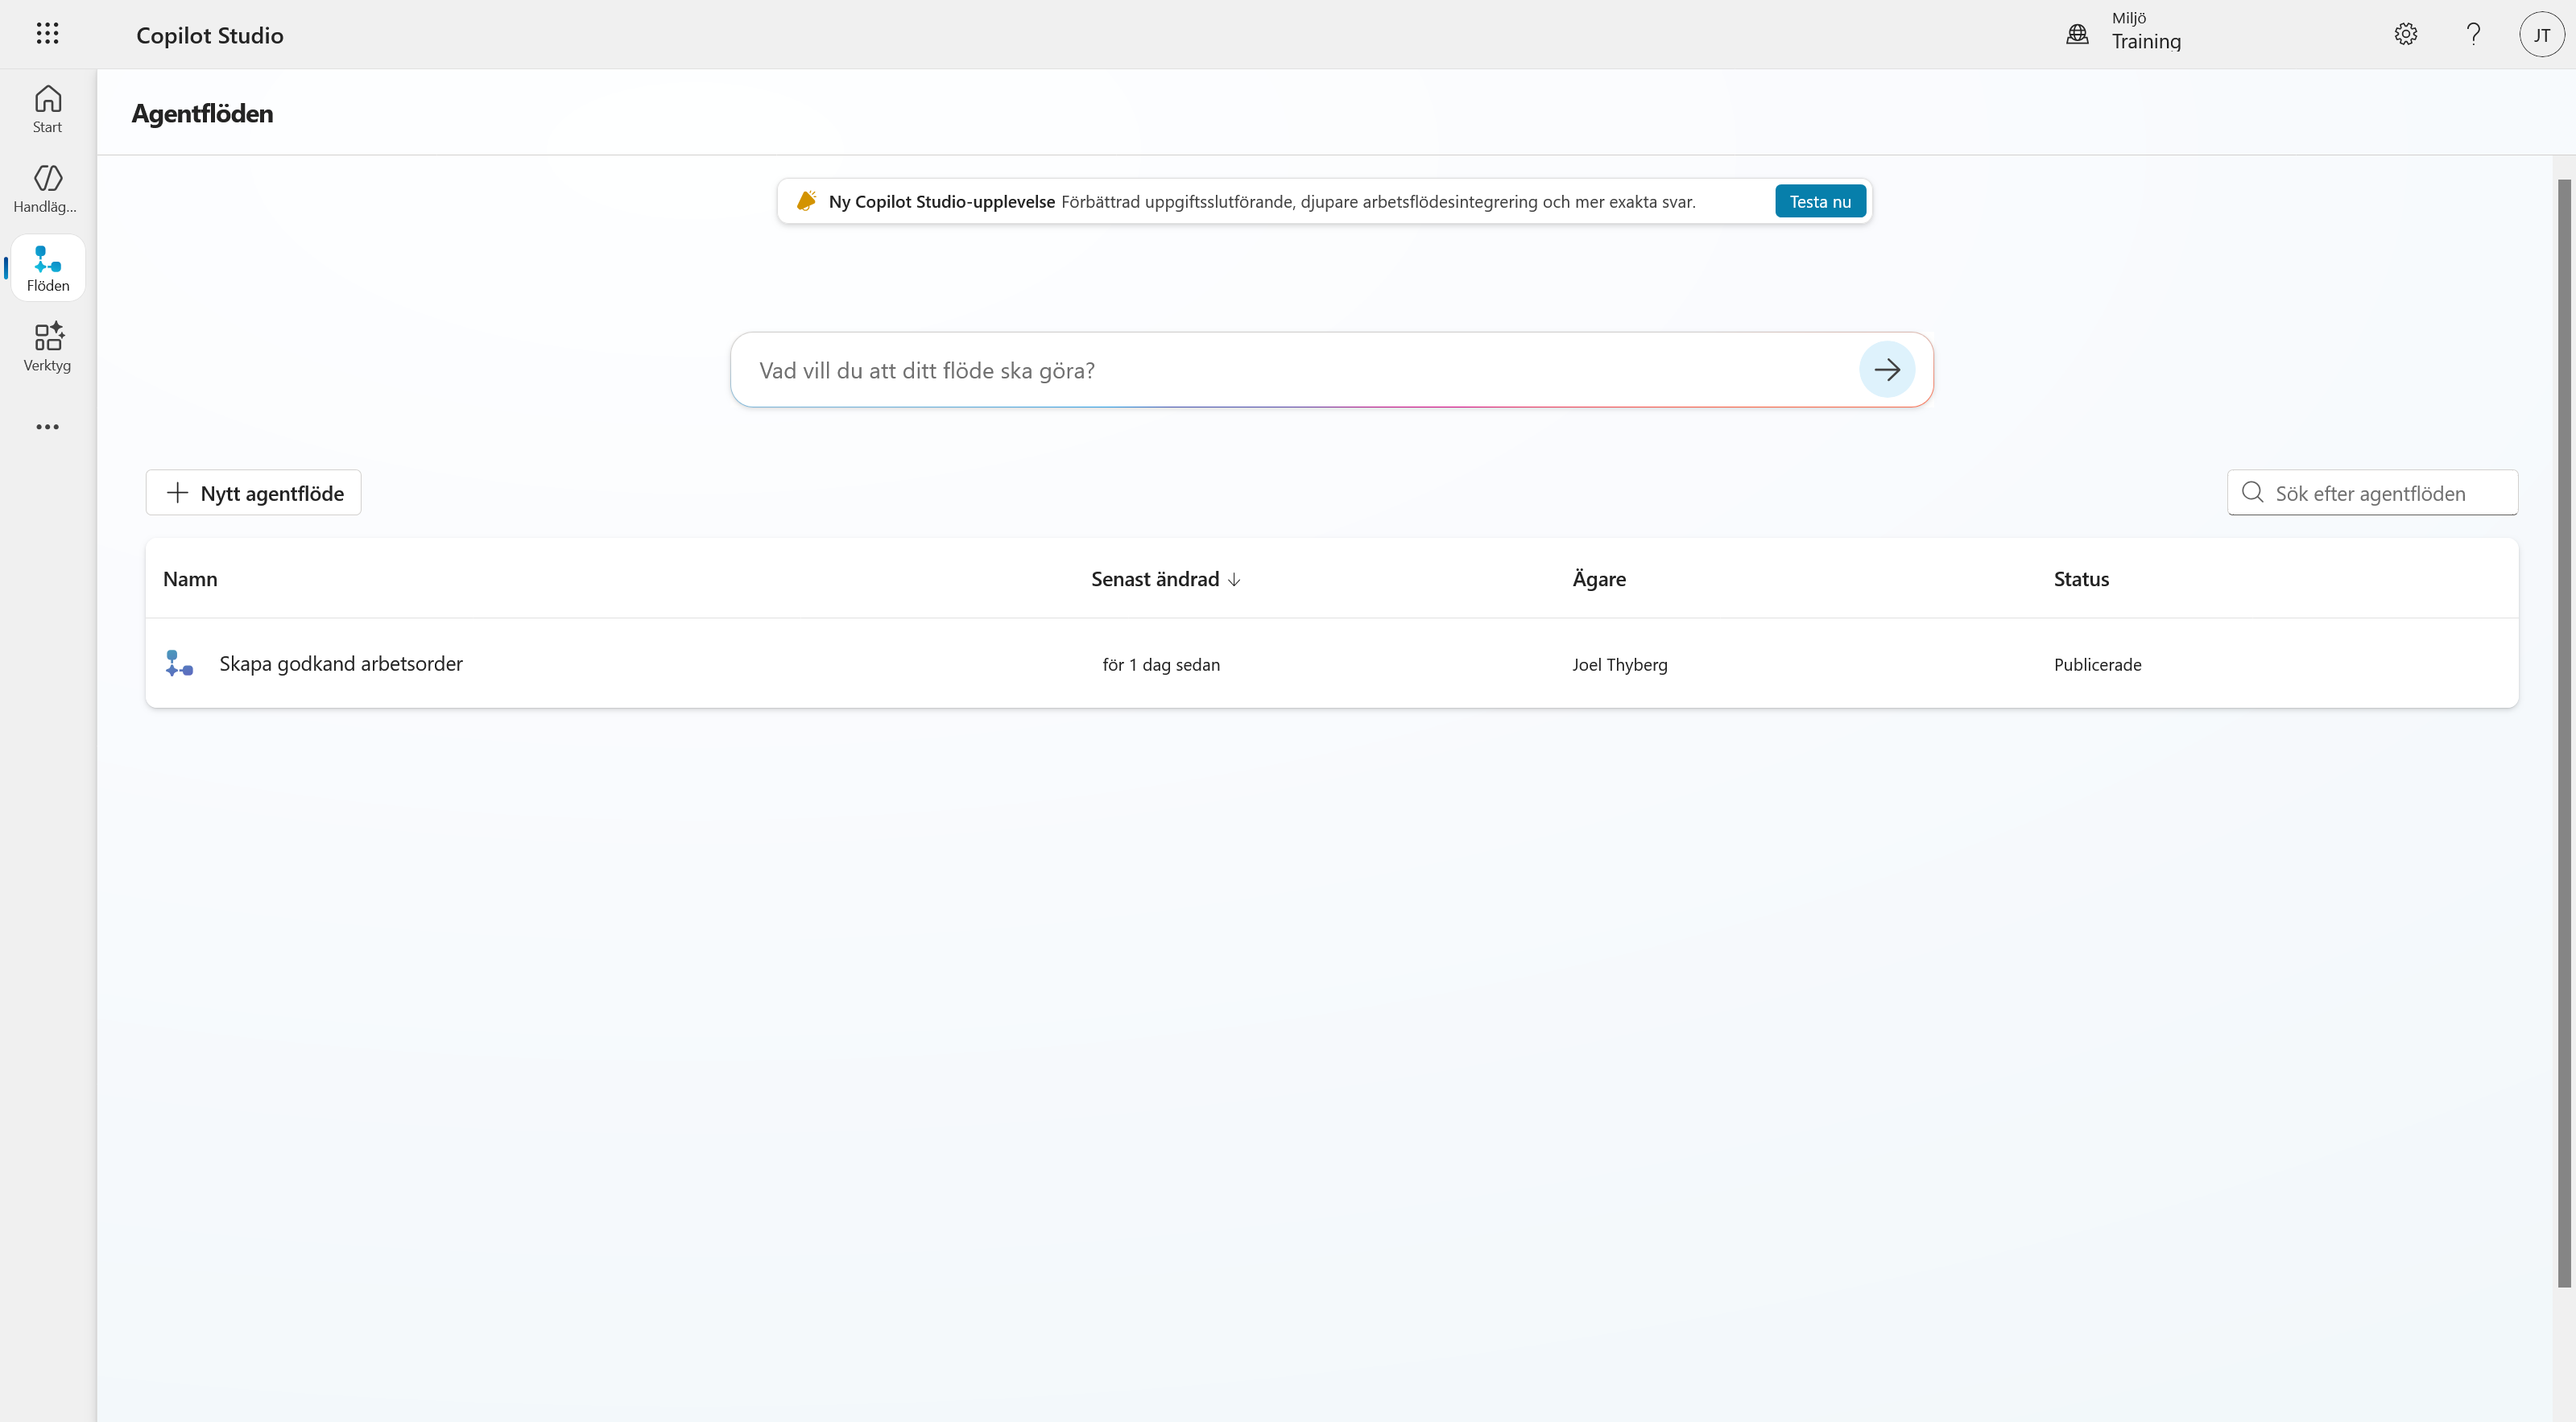Screen dimensions: 2576x1422
Task: Open the help question mark icon
Action: (2473, 34)
